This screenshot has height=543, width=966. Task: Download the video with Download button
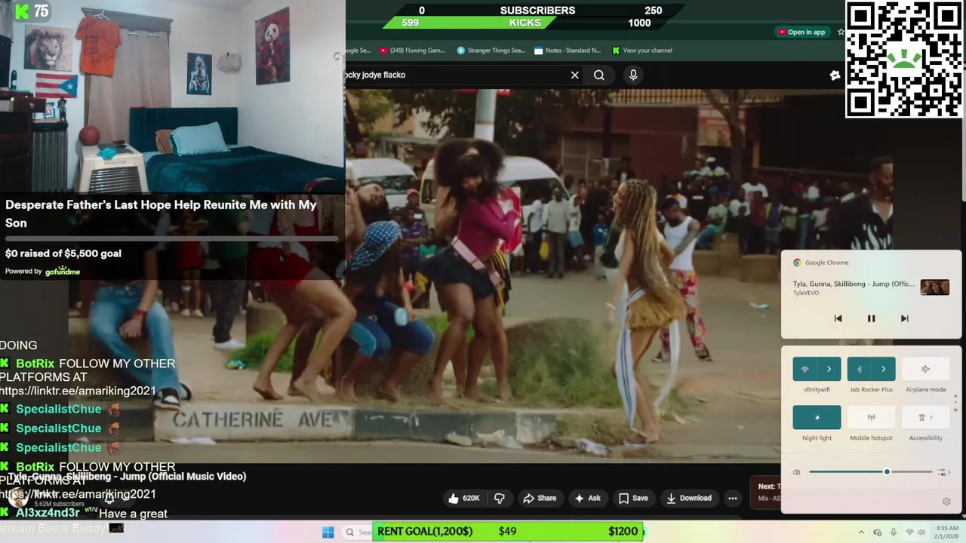[689, 498]
